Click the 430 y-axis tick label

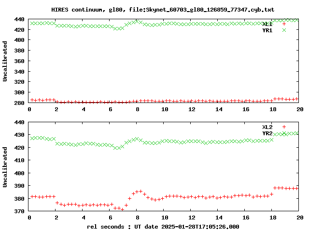19,135
